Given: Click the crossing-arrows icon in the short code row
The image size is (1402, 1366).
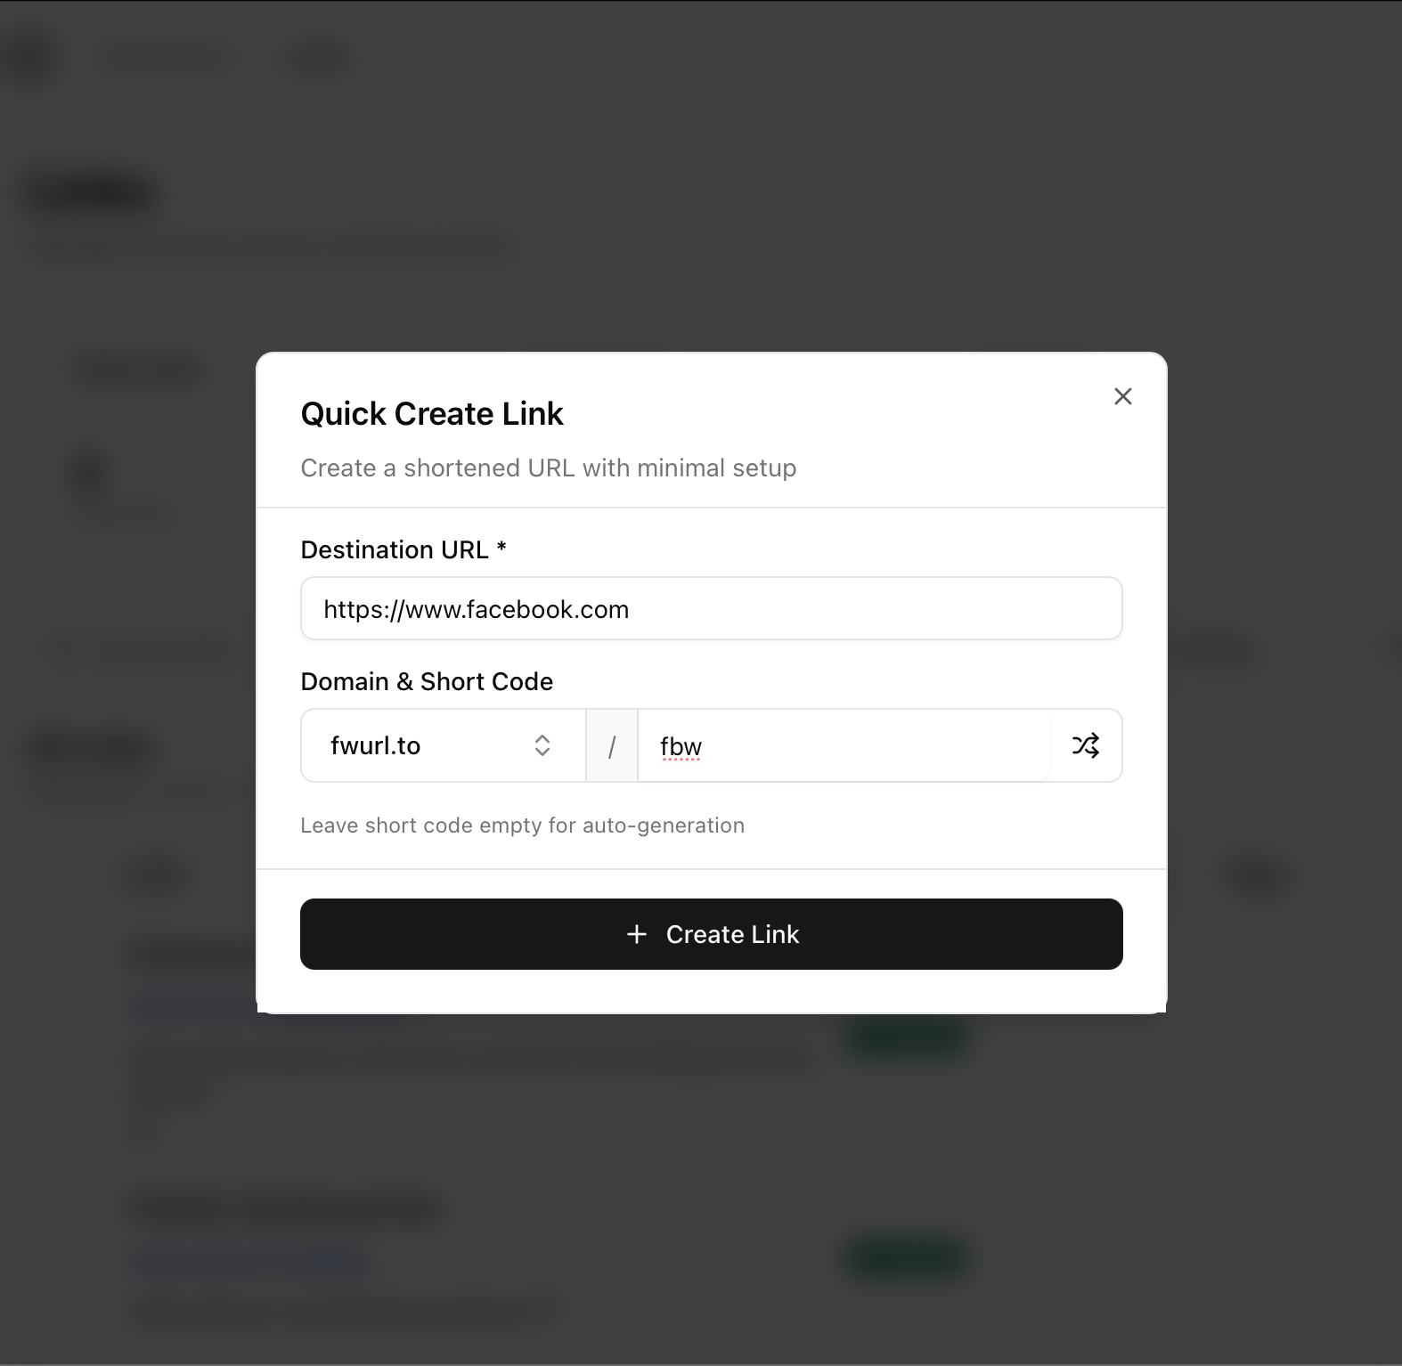Looking at the screenshot, I should 1087,745.
